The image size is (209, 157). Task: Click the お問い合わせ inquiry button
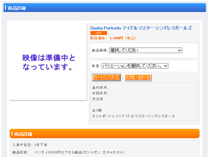[138, 78]
